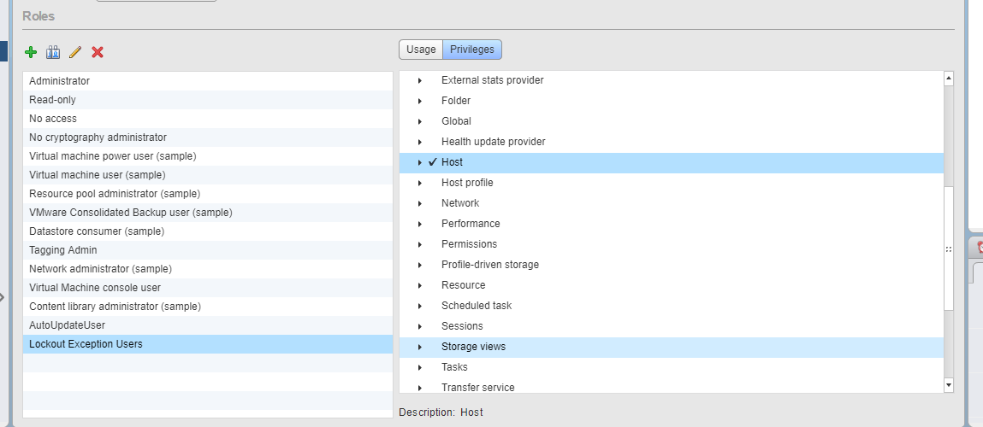Click the panel collapse arrow at left edge
Screen dimensions: 983x427
[2, 297]
